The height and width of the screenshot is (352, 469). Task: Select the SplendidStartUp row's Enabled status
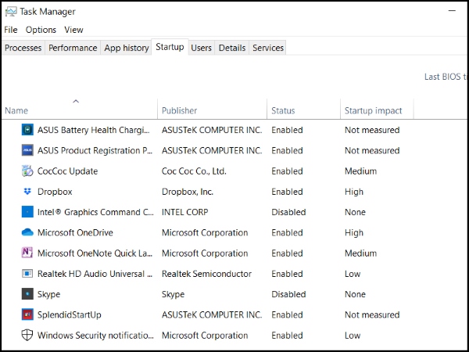pos(287,314)
